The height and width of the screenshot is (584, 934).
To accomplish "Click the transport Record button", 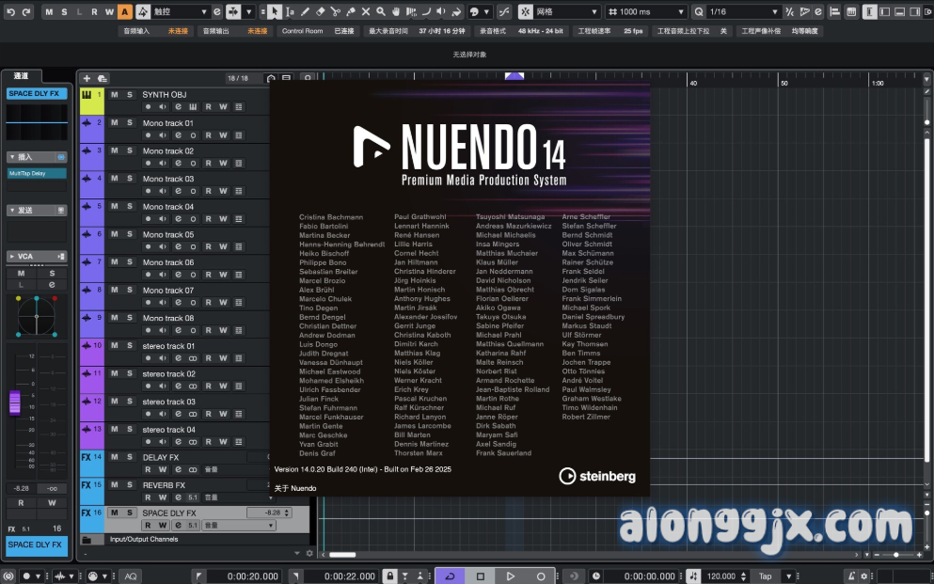I will point(541,576).
